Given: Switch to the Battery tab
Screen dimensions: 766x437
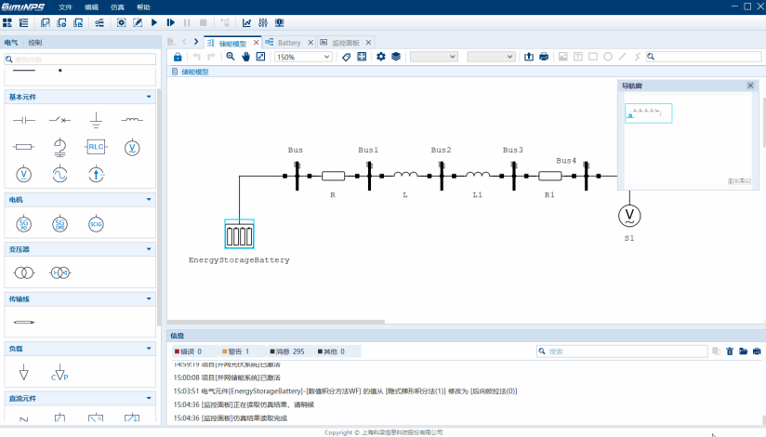Looking at the screenshot, I should [x=288, y=43].
